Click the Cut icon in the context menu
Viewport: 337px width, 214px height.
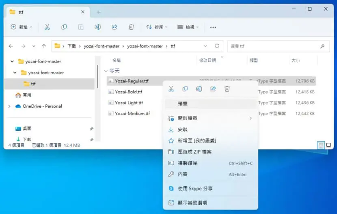[171, 89]
